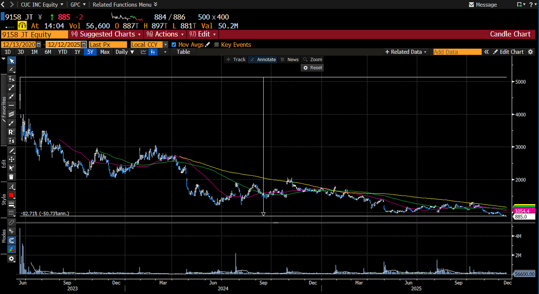Open the Actions menu
The image size is (539, 294).
tap(165, 34)
